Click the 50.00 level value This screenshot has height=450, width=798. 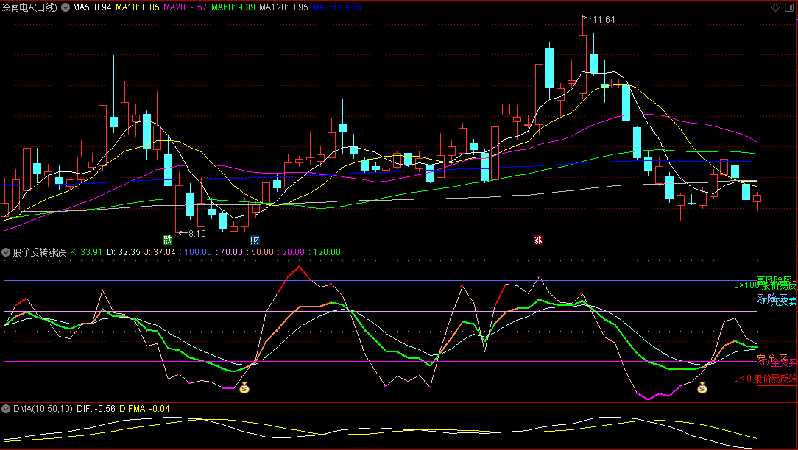(x=262, y=252)
